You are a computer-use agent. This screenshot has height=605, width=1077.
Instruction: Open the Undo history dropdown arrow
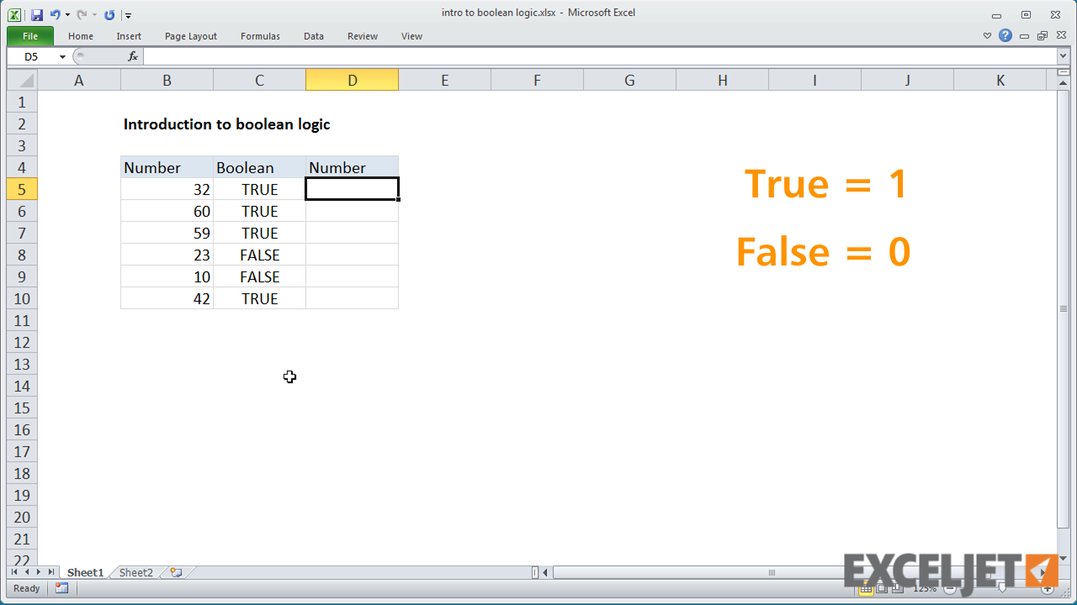67,14
